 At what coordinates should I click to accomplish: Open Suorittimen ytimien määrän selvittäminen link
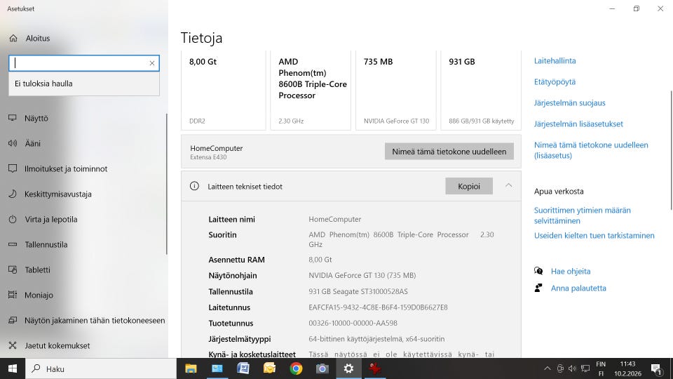click(582, 215)
